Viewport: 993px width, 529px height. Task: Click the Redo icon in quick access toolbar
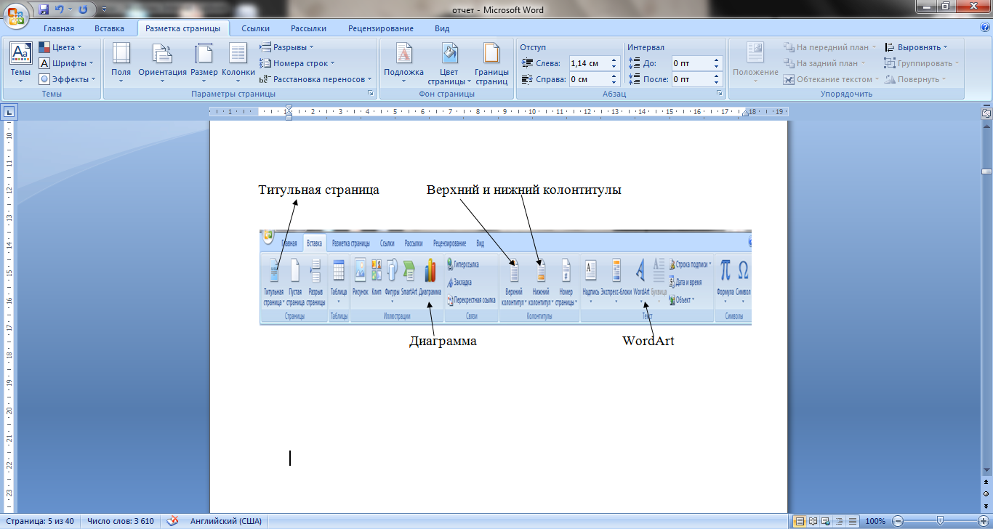point(83,9)
